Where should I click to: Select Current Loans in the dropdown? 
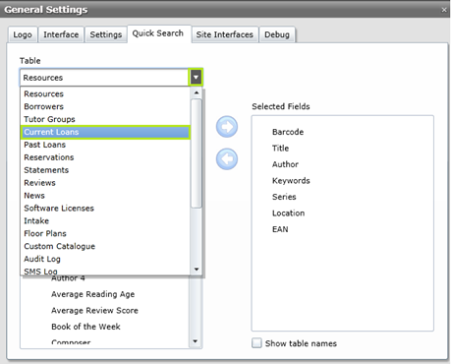[x=105, y=132]
